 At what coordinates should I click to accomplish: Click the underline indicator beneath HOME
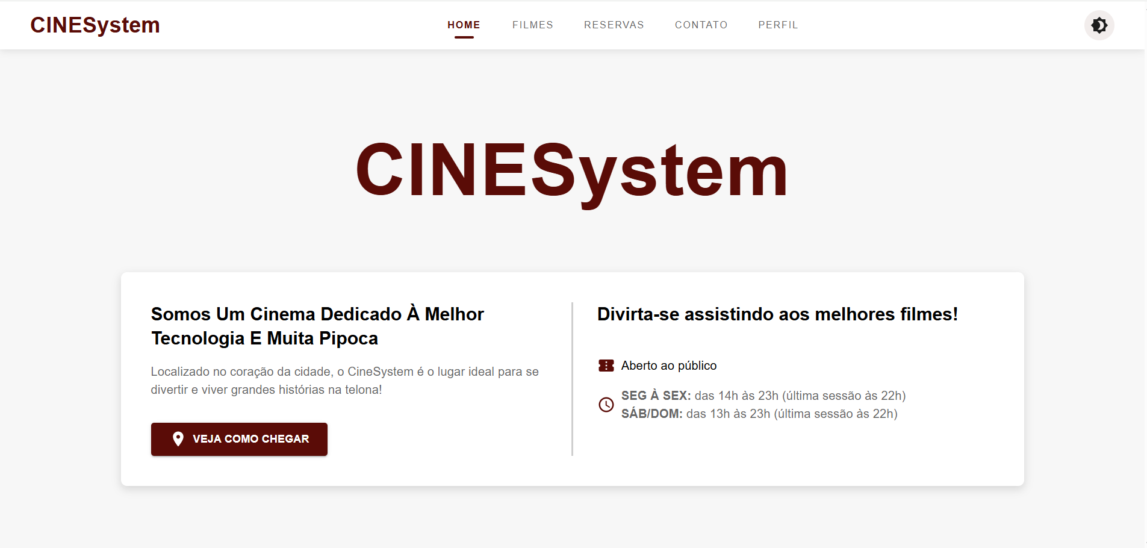pyautogui.click(x=463, y=38)
